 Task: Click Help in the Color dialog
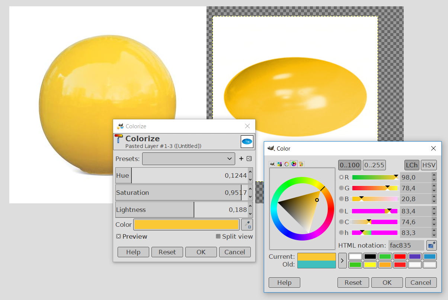coord(284,283)
